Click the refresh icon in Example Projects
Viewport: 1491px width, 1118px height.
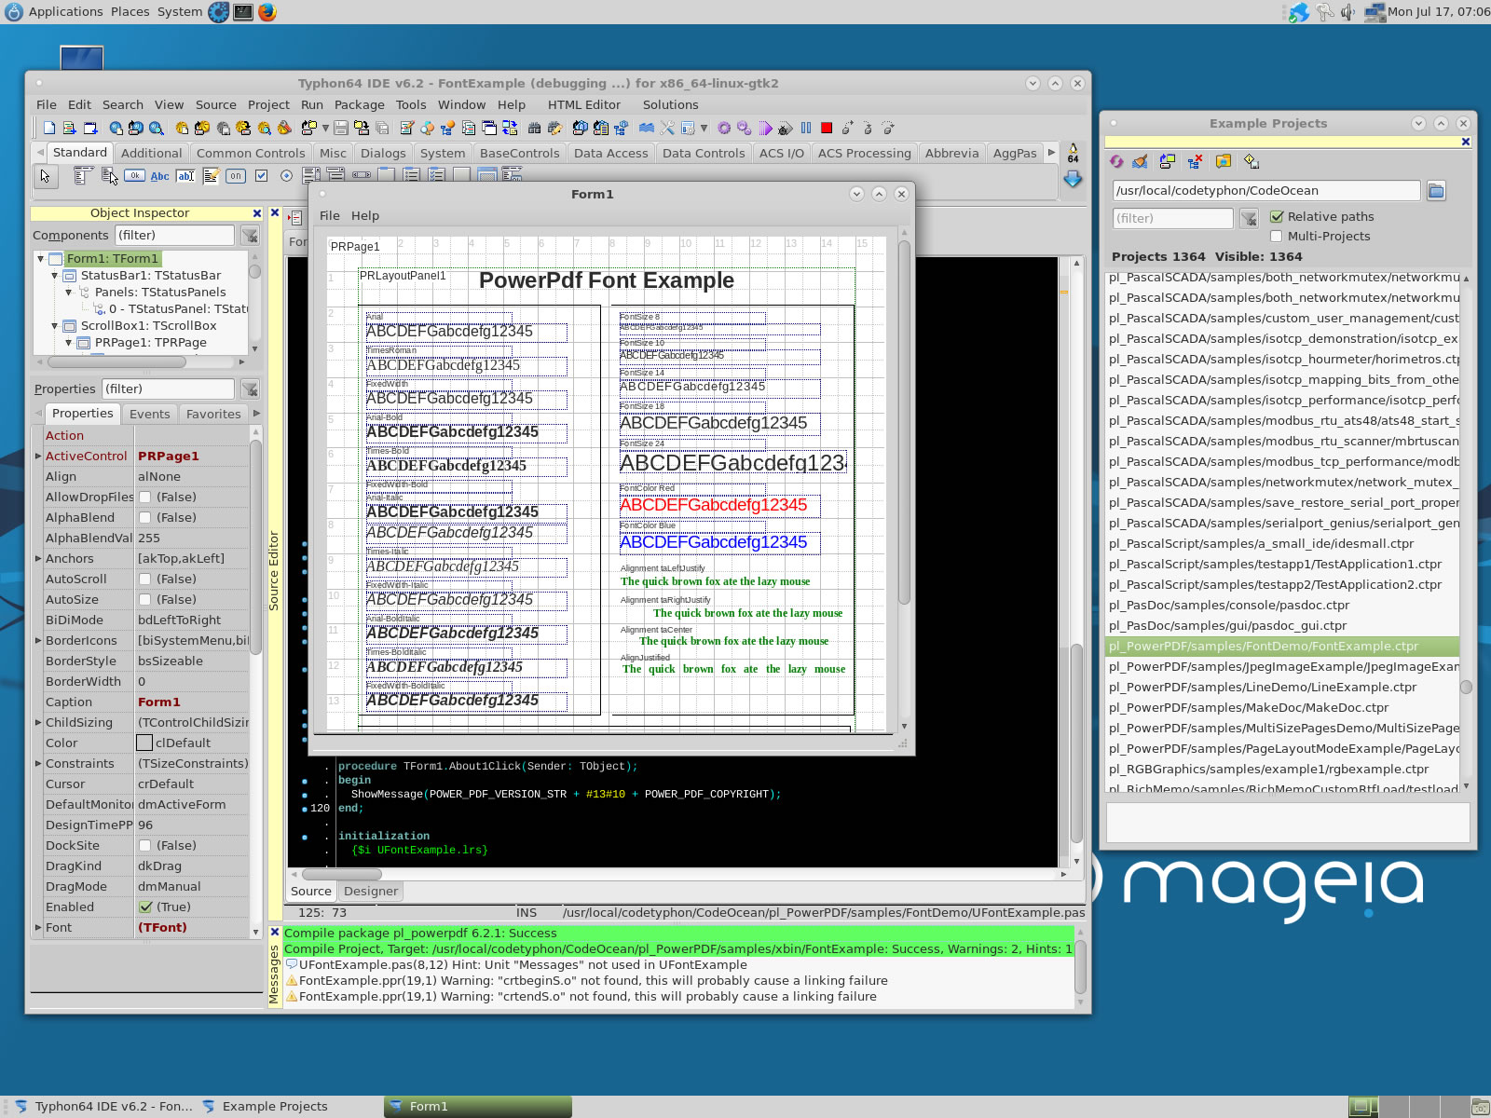tap(1116, 161)
